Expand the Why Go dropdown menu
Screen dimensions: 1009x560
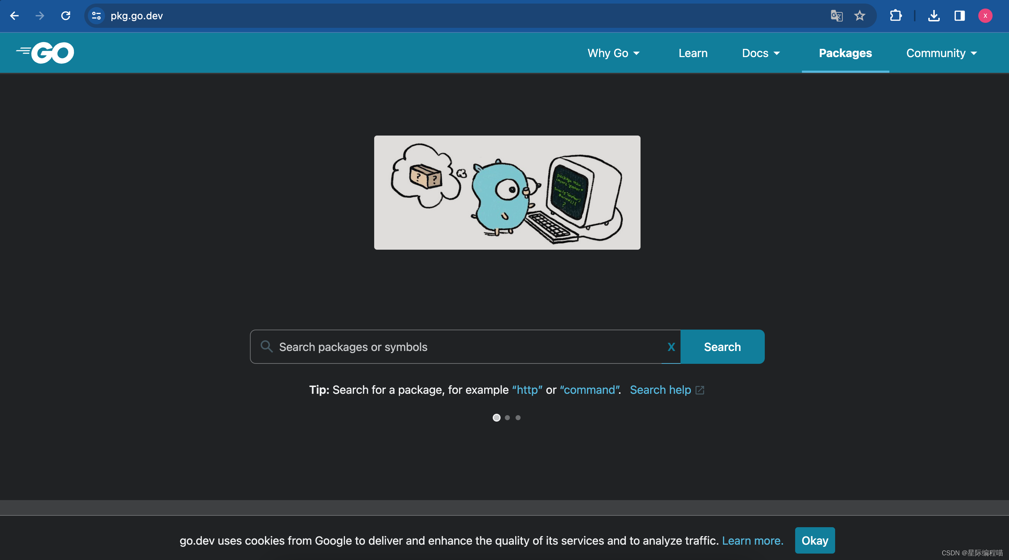coord(613,53)
